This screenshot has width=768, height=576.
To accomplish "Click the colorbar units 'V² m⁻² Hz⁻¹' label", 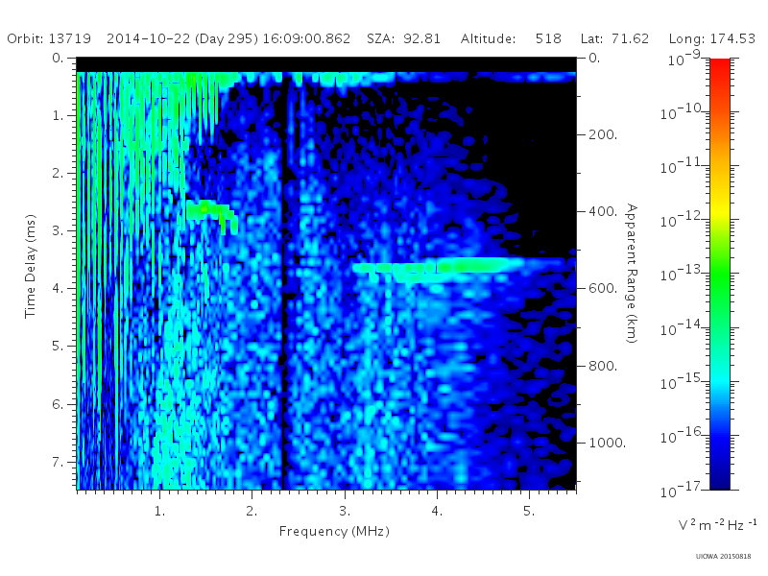I will (717, 524).
